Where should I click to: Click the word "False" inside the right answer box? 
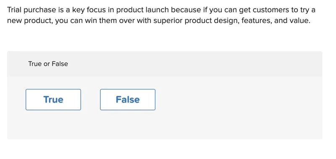click(128, 100)
